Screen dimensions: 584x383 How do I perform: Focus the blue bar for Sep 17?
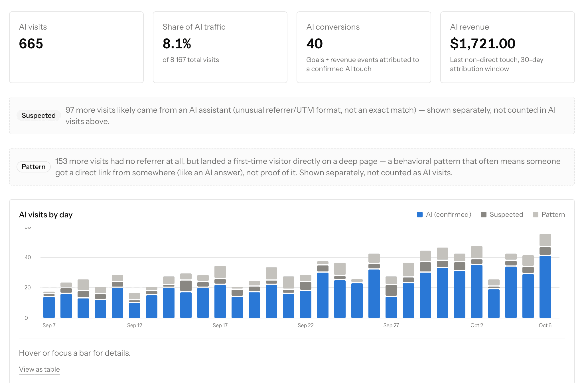pyautogui.click(x=220, y=301)
